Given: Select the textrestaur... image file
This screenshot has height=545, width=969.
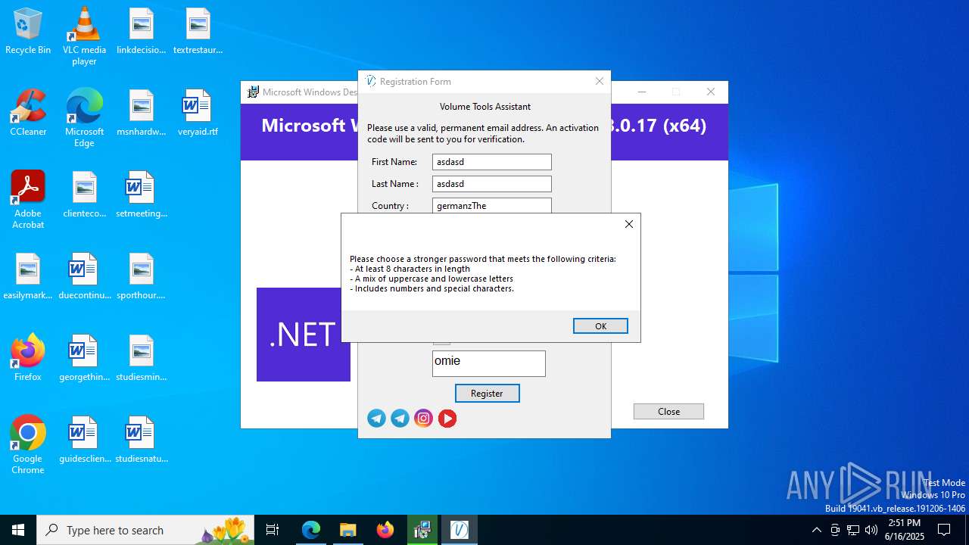Looking at the screenshot, I should [x=198, y=31].
